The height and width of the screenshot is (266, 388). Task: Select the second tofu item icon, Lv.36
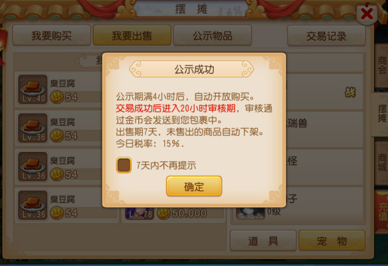click(x=32, y=128)
